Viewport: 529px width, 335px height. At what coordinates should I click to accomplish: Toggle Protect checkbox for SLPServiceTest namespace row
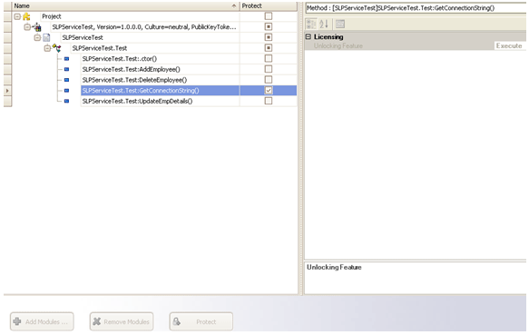(x=269, y=37)
